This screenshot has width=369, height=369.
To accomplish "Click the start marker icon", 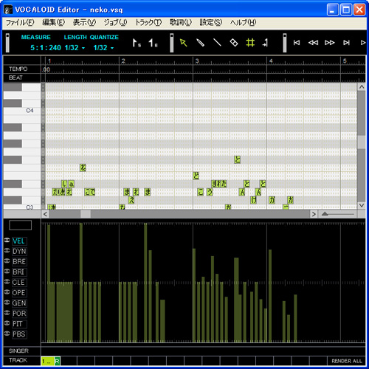I will coord(137,43).
